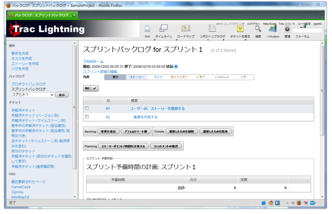This screenshot has height=214, width=332.
Task: Click the checkmark toggle button above table
Action: point(95,89)
